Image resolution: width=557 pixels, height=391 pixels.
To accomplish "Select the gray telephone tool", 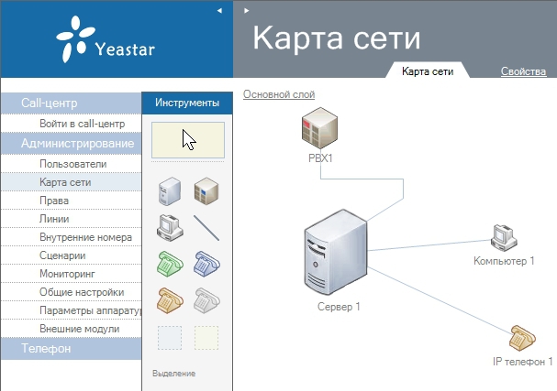I will point(206,299).
